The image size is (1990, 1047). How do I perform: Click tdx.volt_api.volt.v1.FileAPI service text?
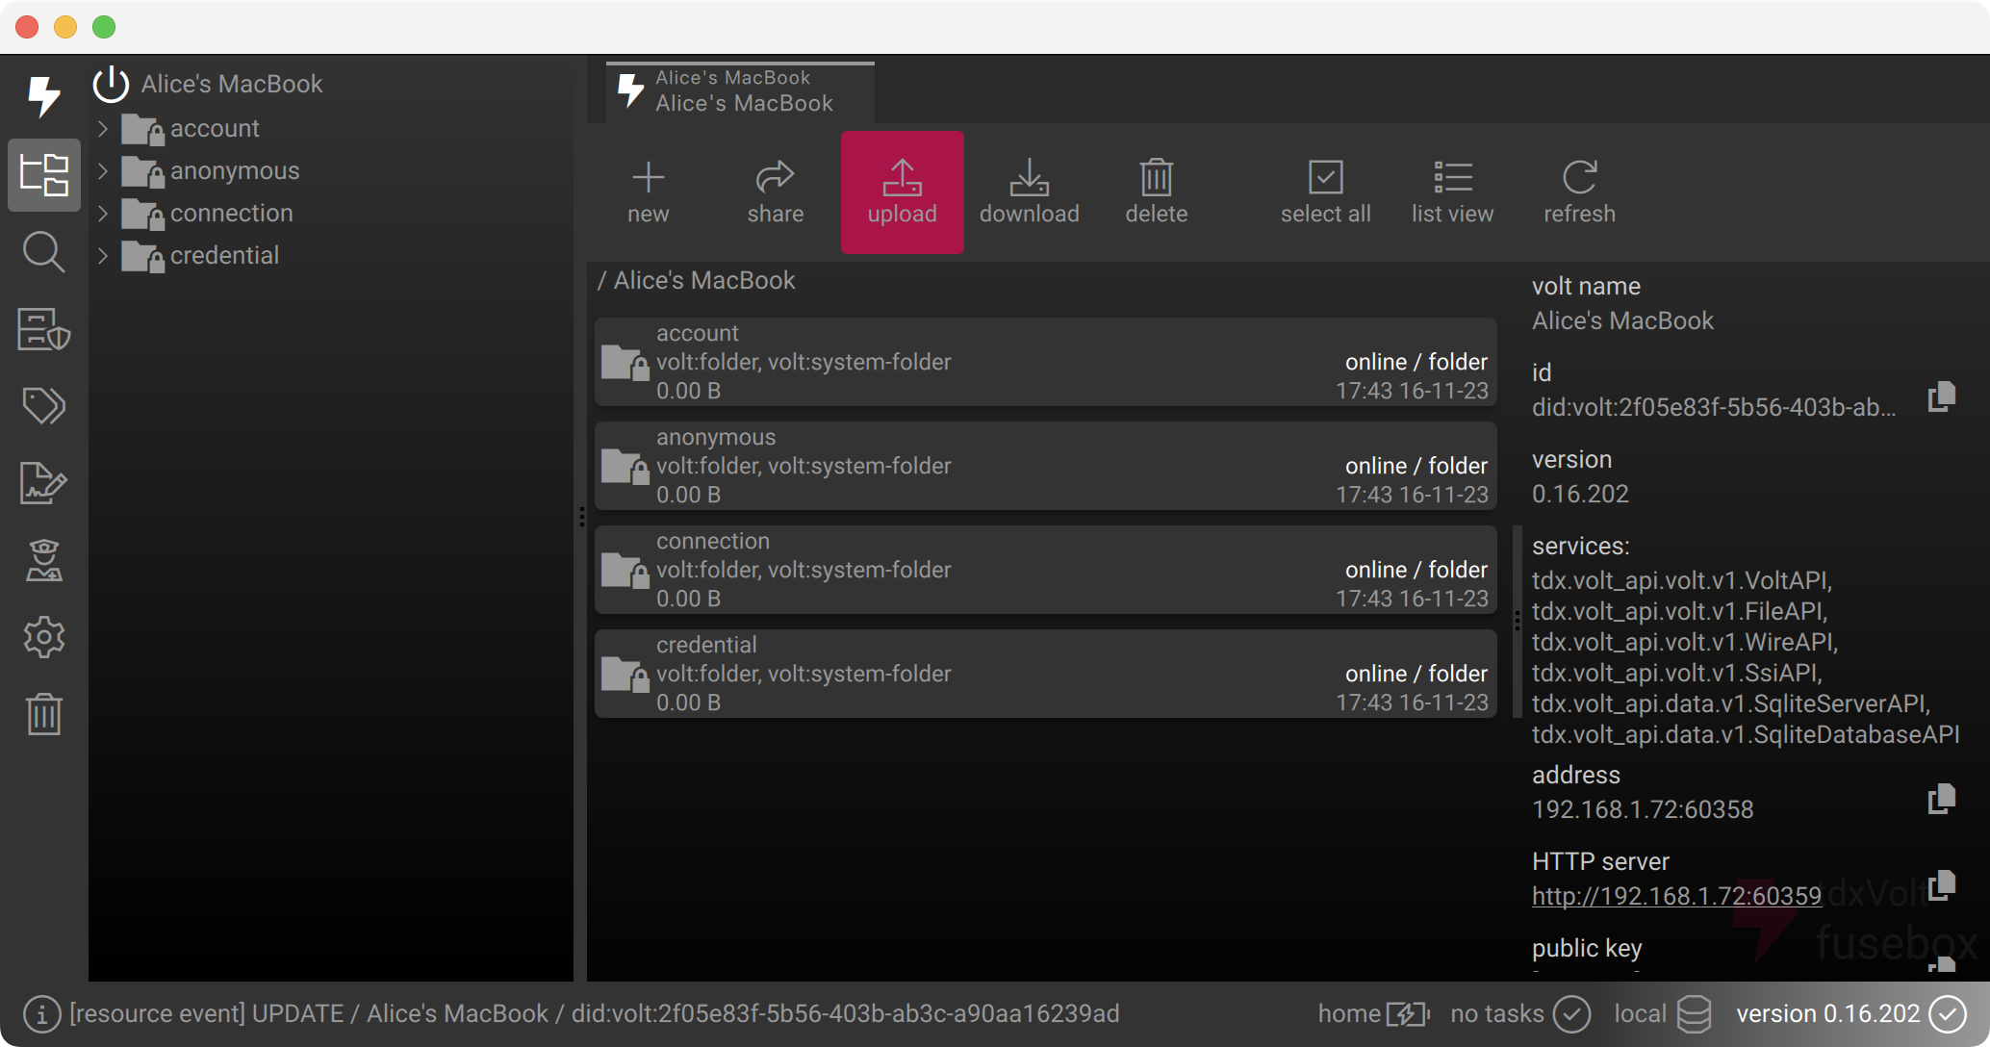click(1679, 611)
